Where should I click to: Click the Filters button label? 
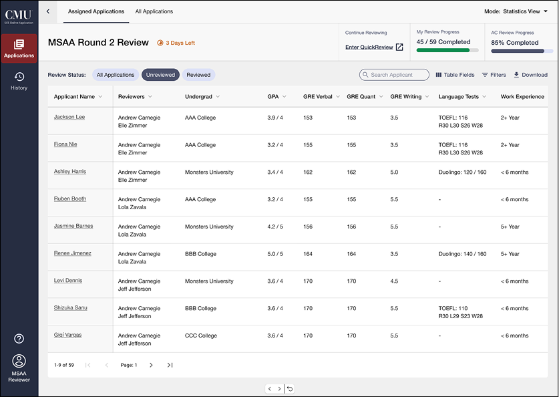pos(498,75)
